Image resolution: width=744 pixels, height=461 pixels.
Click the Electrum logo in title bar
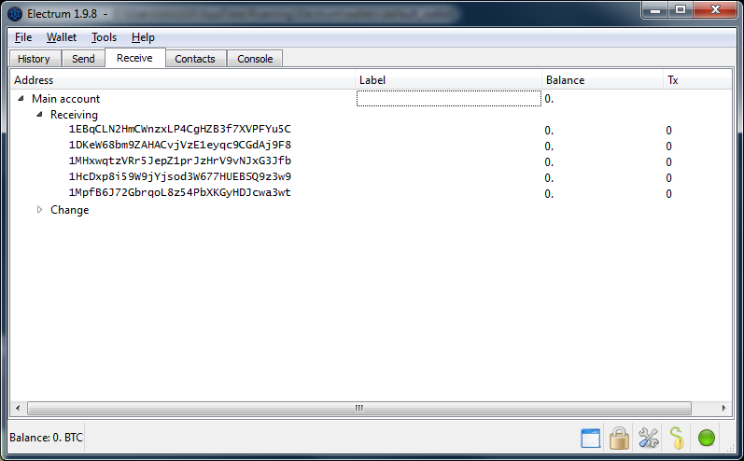pyautogui.click(x=15, y=14)
